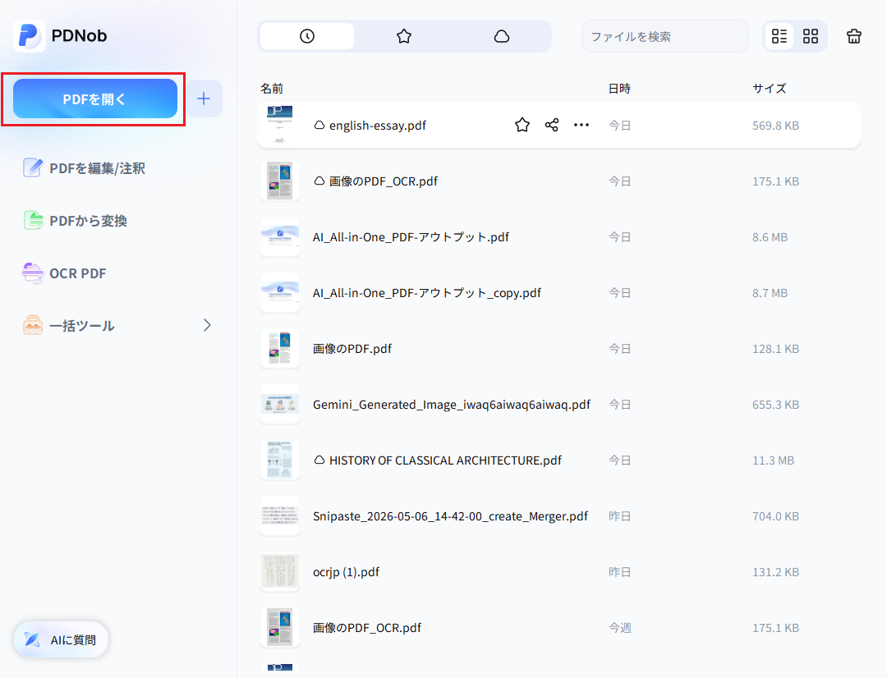This screenshot has width=887, height=678.
Task: Expand the 一括ツール chevron arrow
Action: 207,325
